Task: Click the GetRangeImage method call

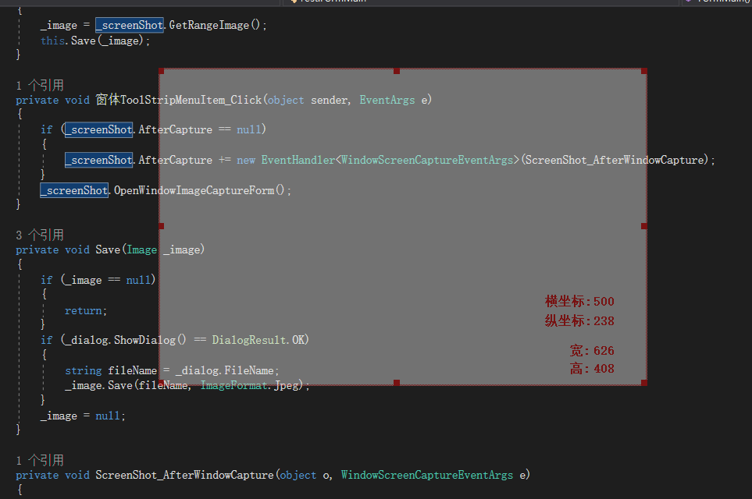Action: (x=209, y=25)
